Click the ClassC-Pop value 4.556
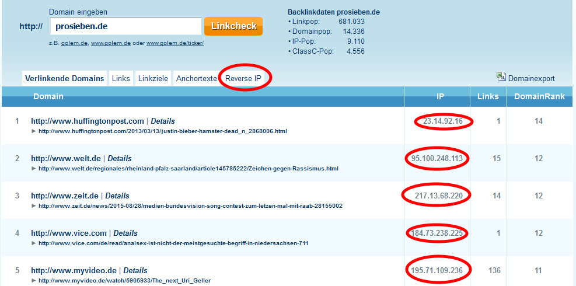 coord(355,51)
